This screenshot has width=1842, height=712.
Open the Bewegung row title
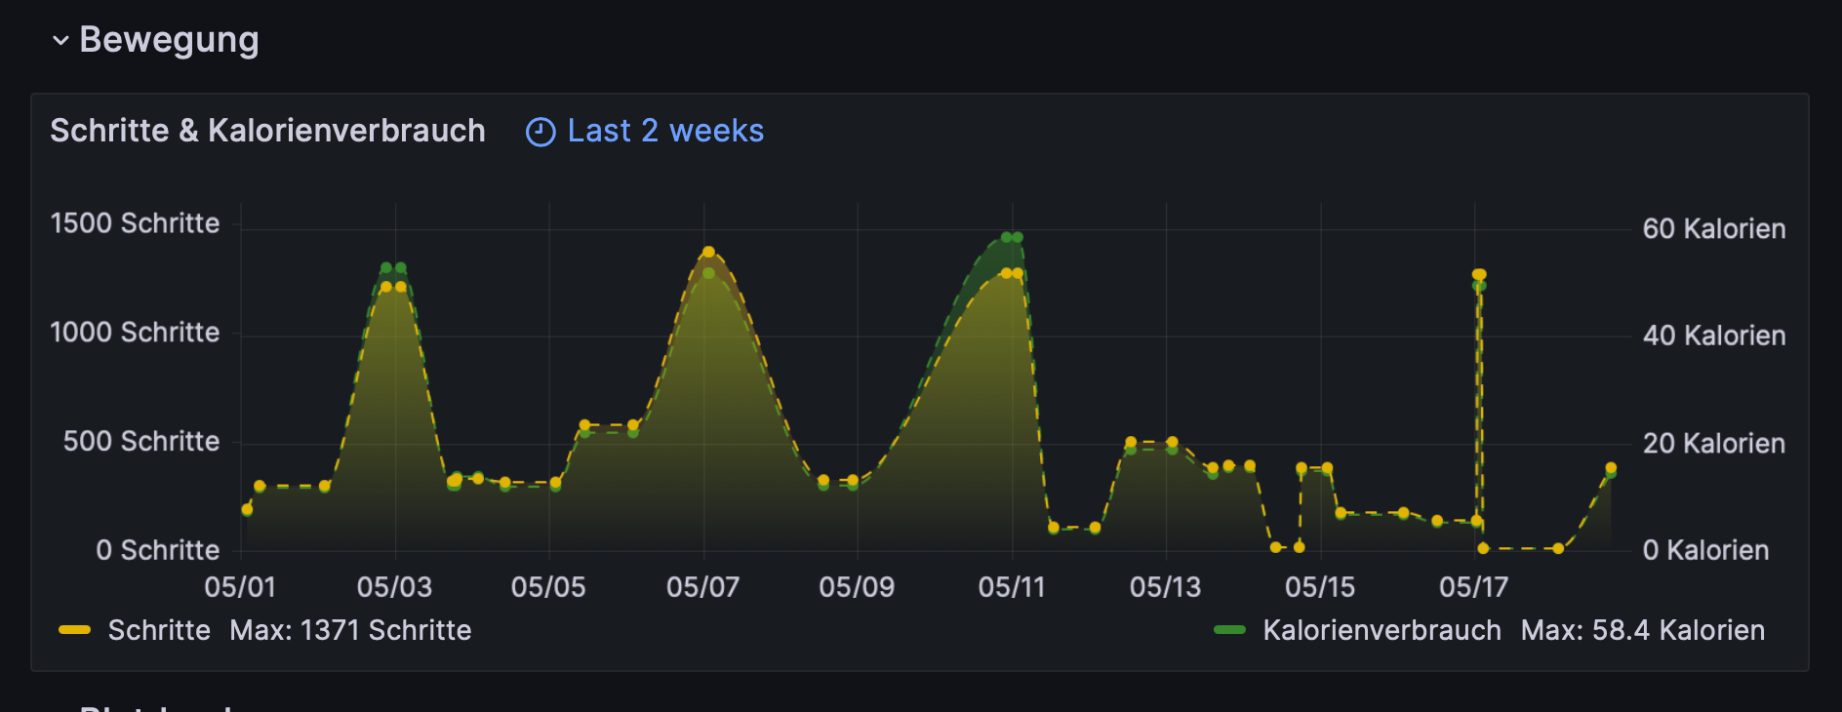[x=169, y=39]
